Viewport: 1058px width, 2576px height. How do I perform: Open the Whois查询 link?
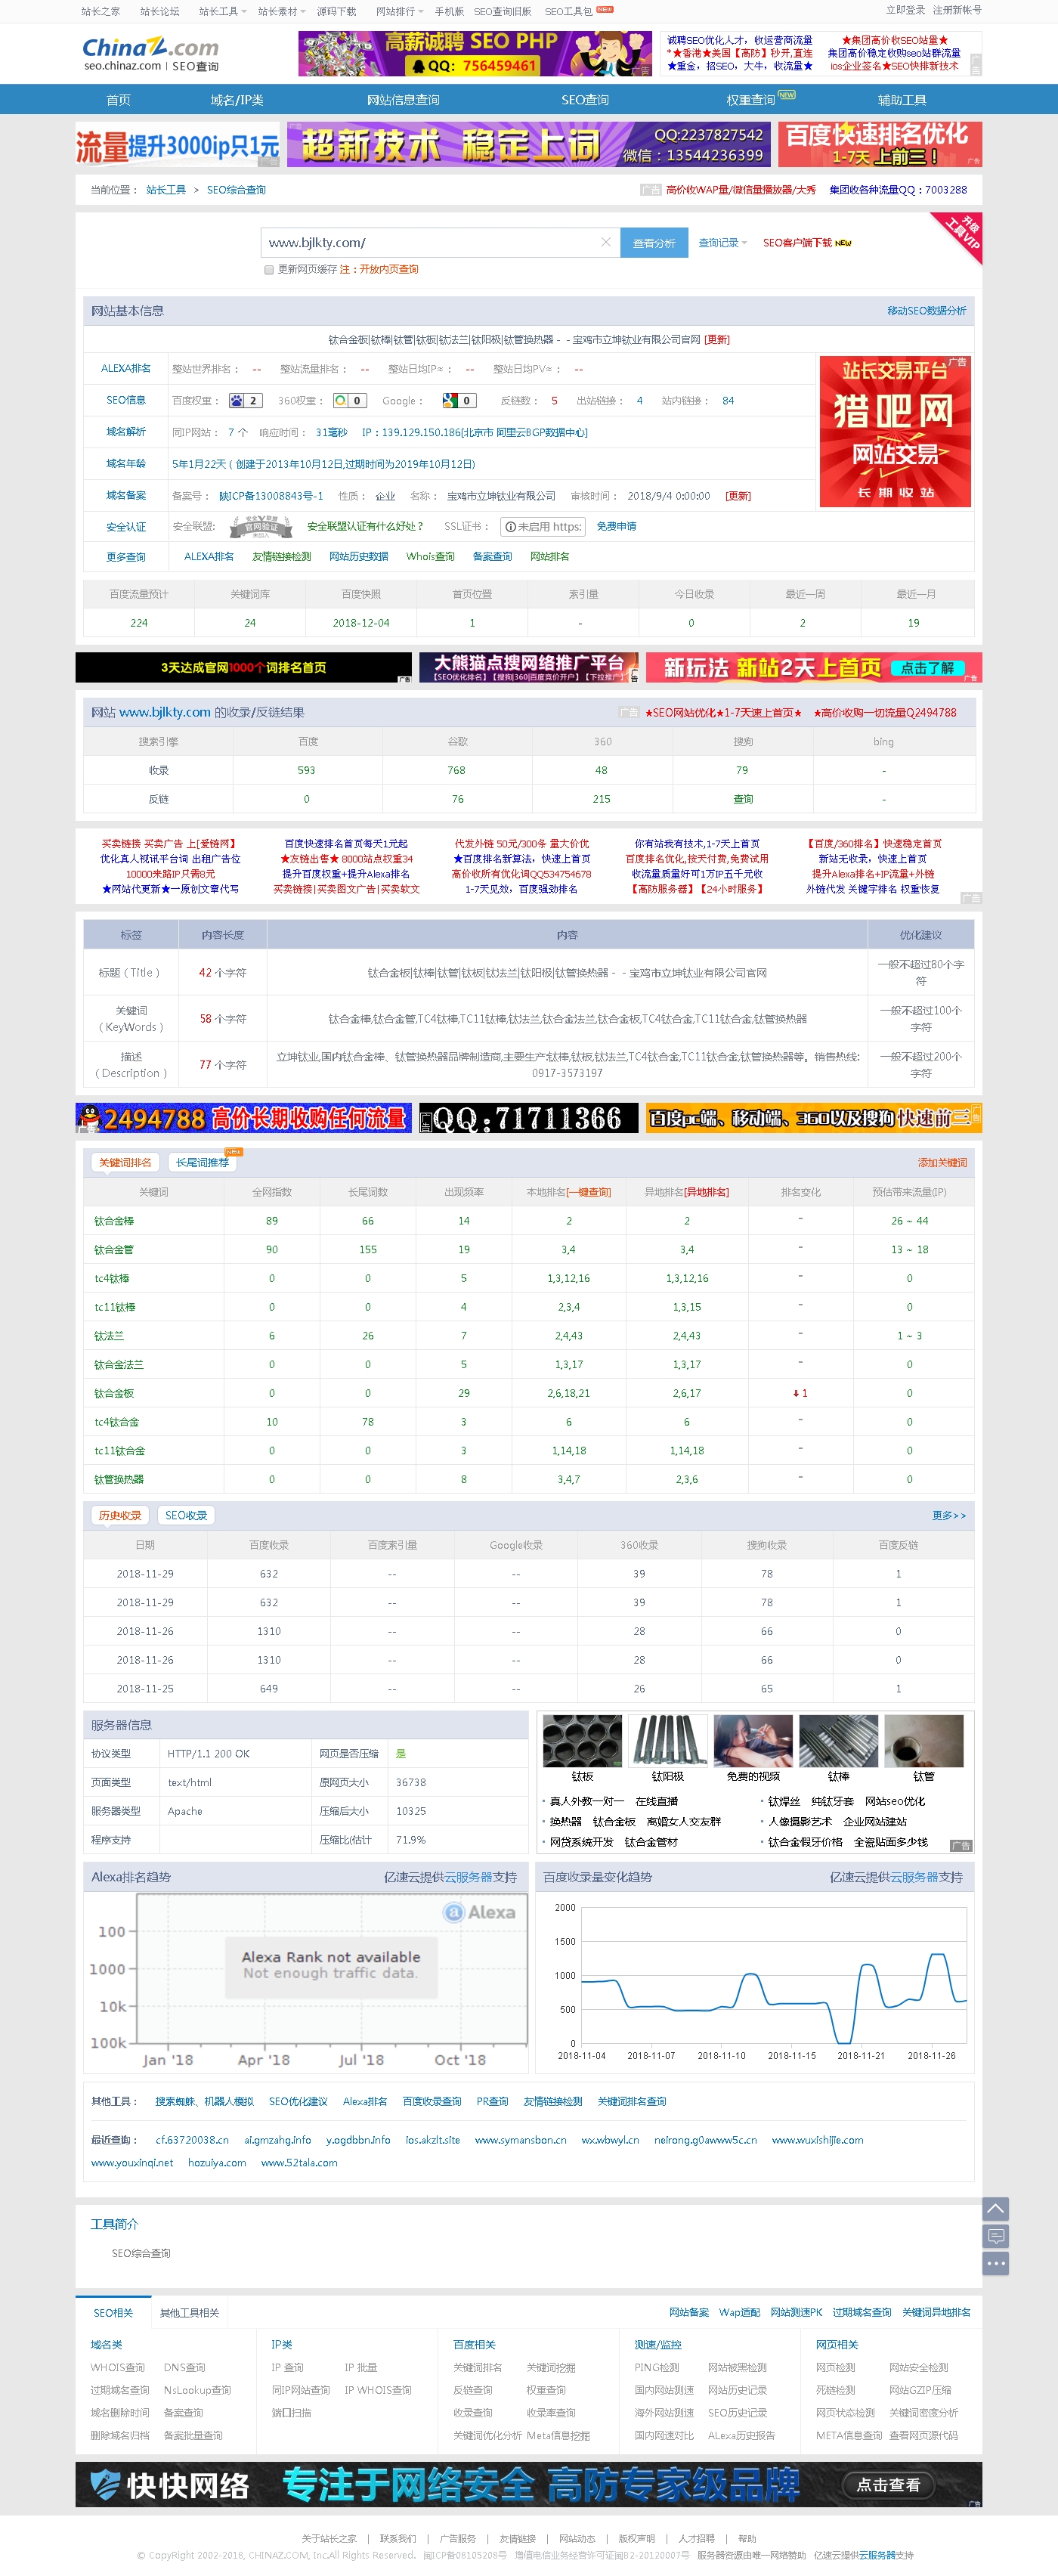point(430,557)
